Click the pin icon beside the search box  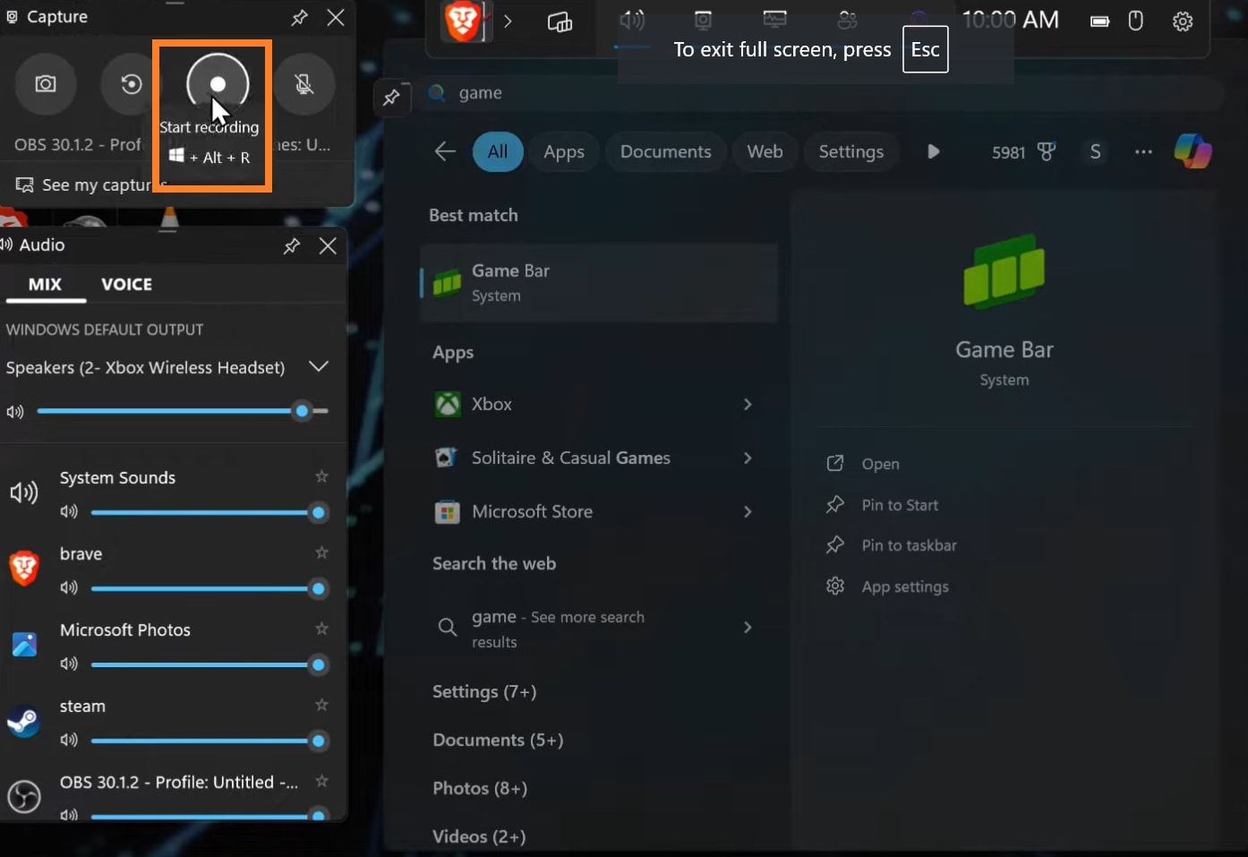[391, 98]
